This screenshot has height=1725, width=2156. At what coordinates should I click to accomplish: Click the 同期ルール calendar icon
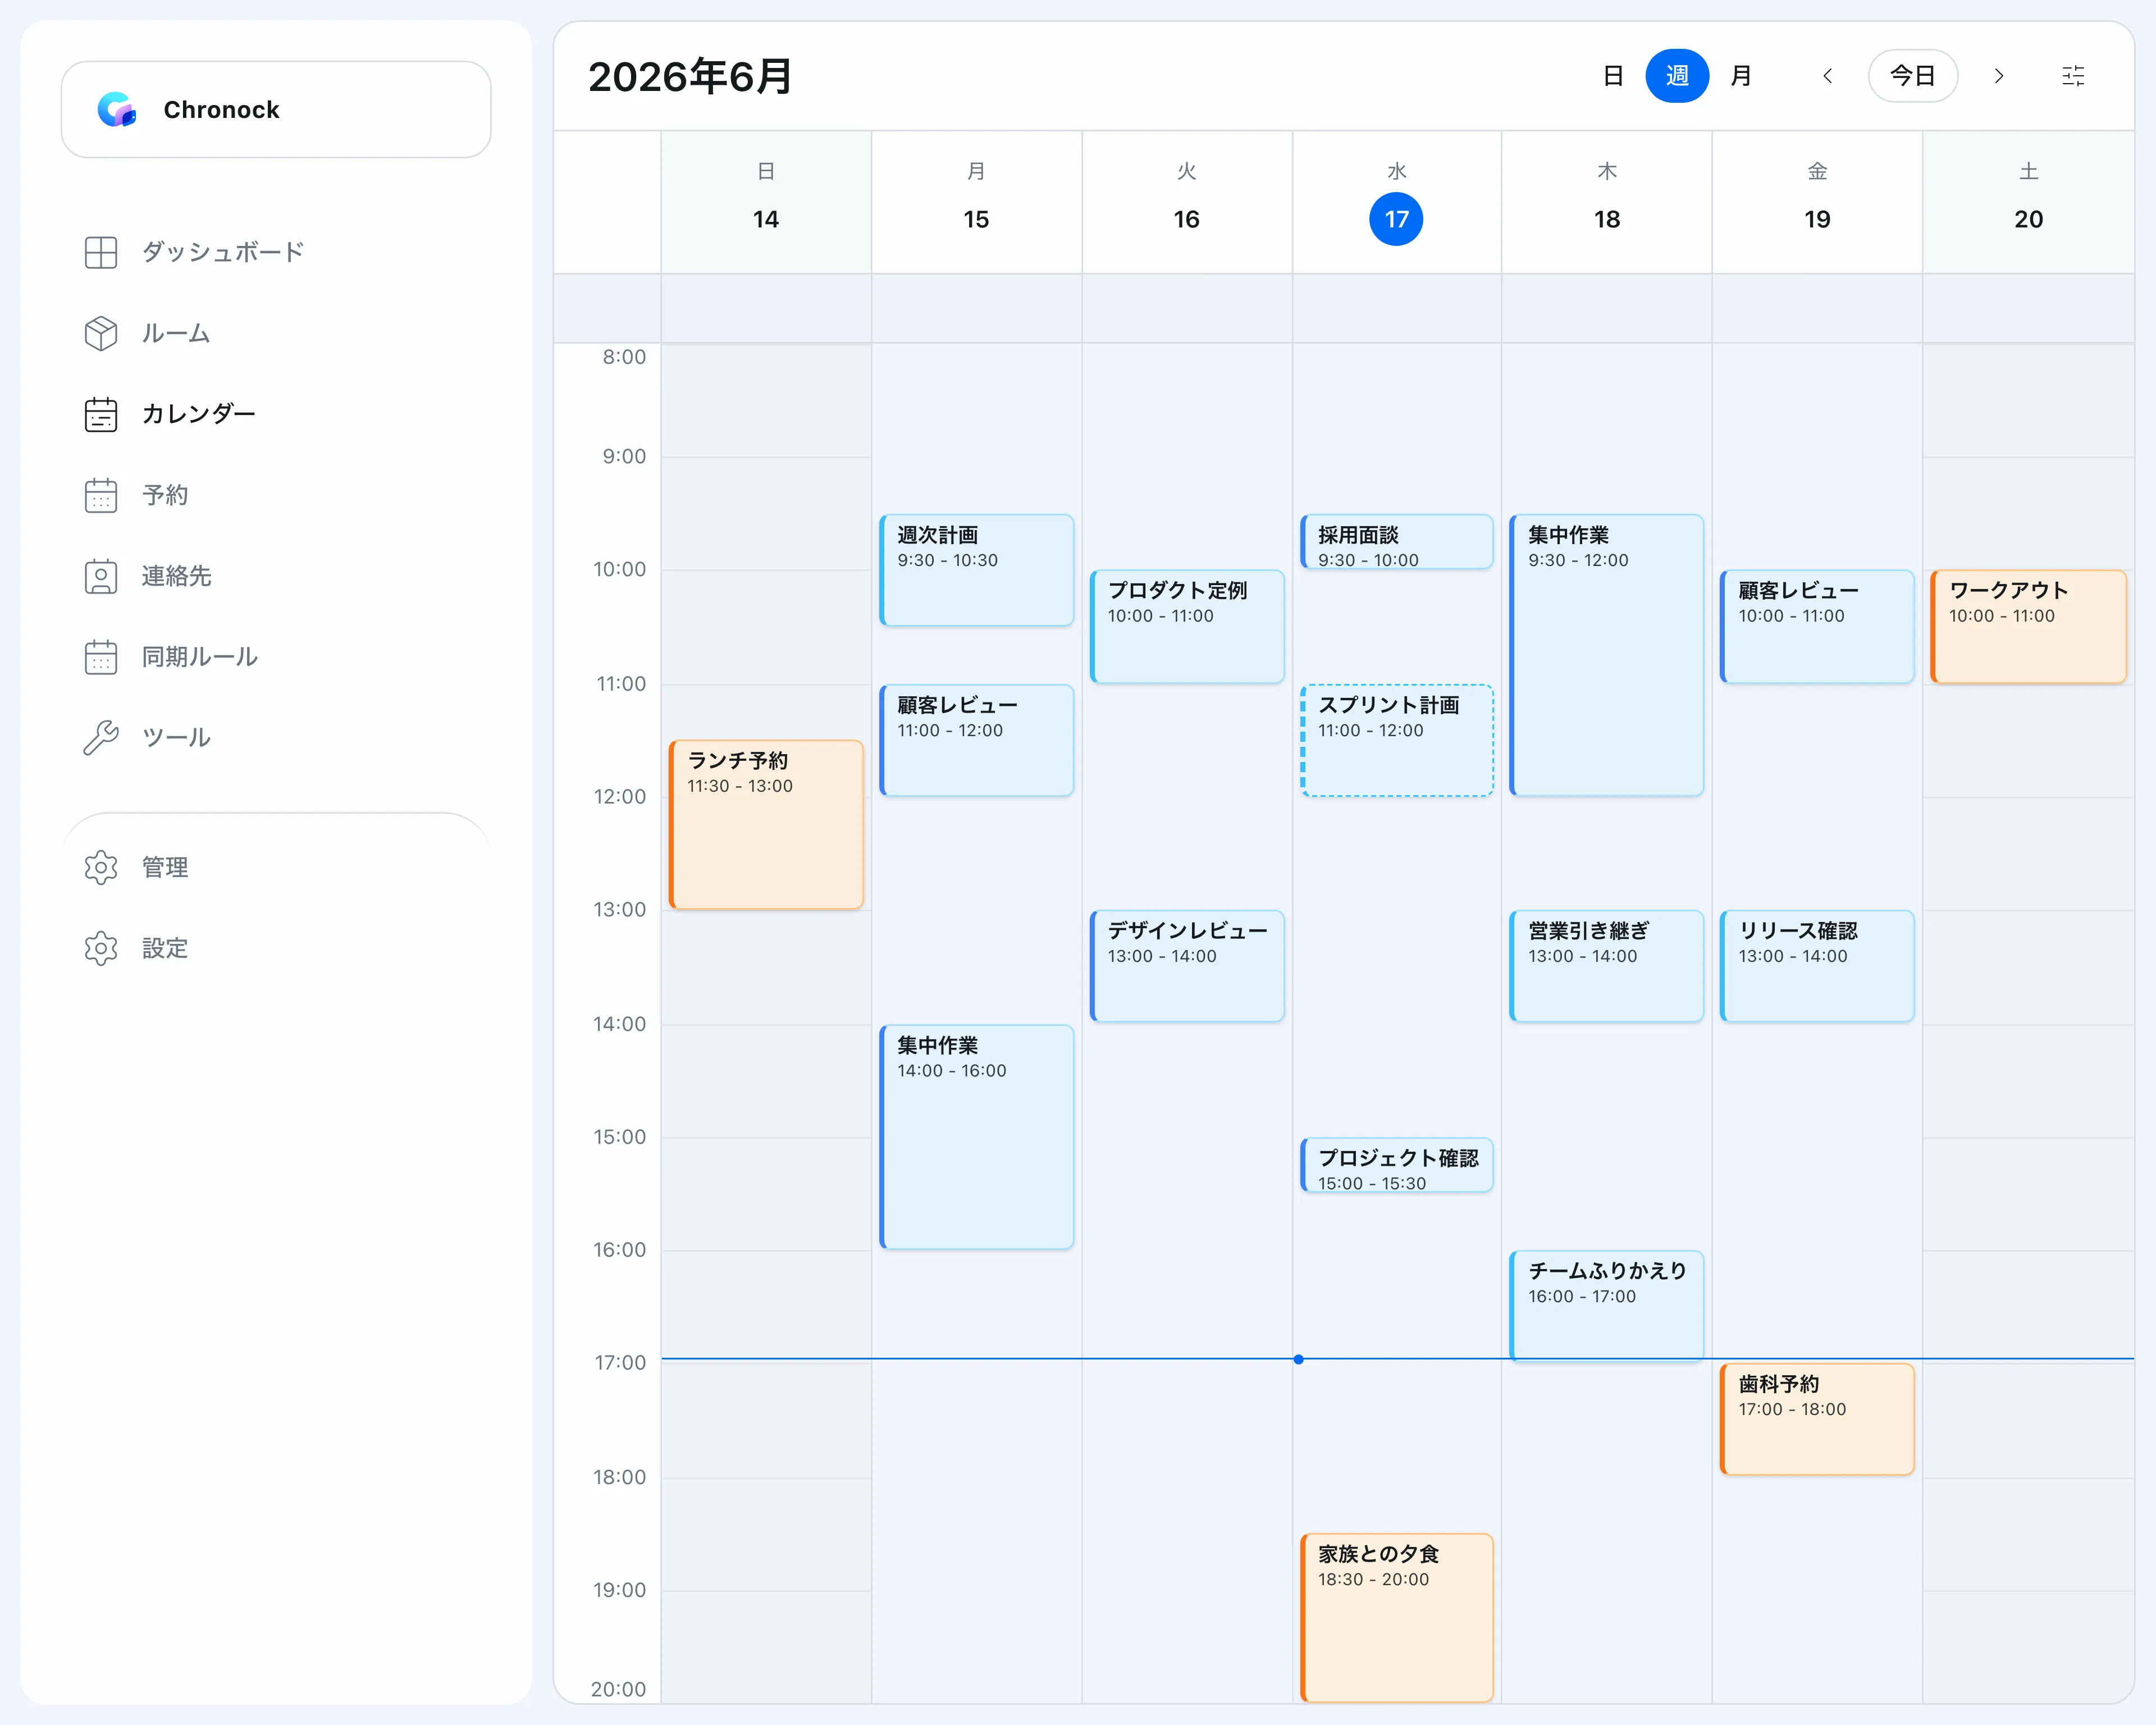[101, 657]
